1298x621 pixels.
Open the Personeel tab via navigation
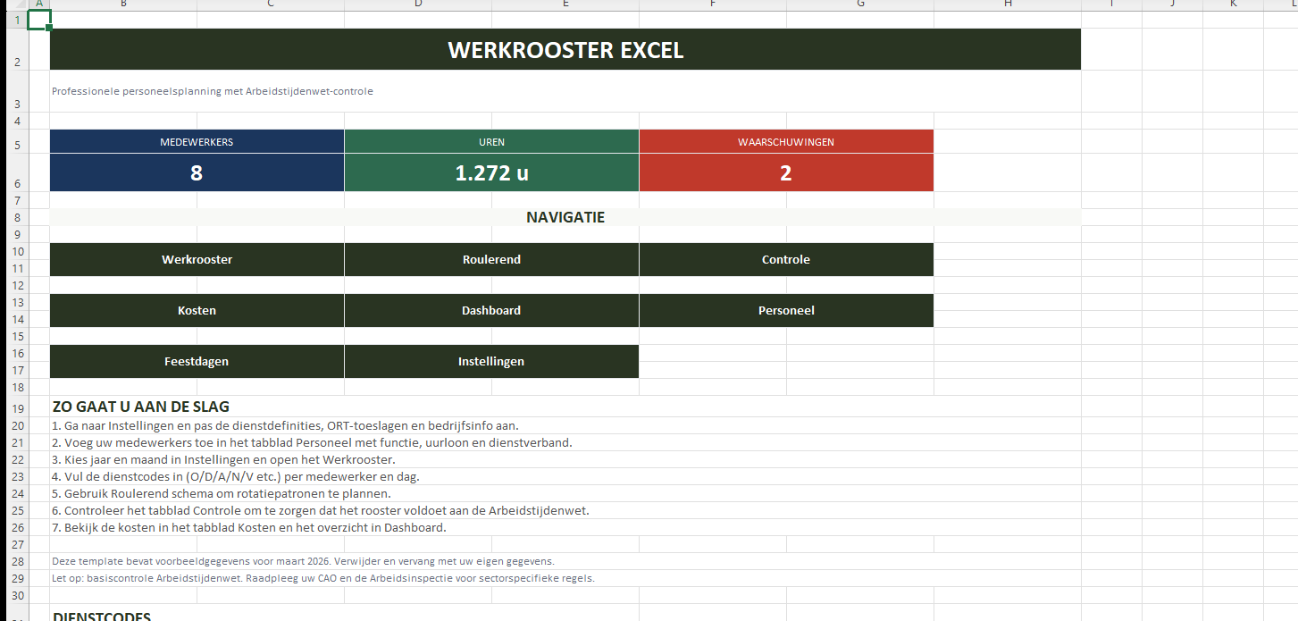point(785,310)
